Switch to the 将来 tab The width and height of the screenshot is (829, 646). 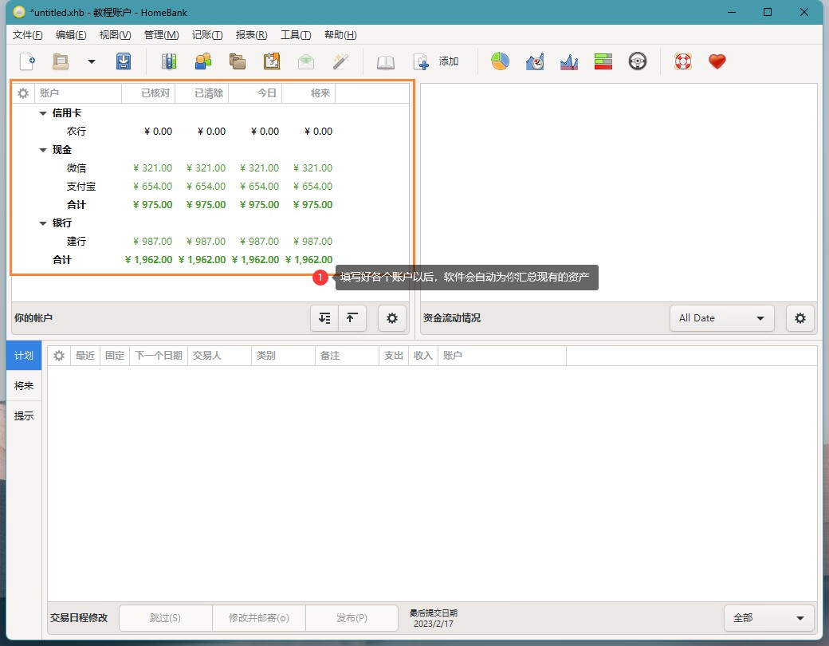[24, 386]
